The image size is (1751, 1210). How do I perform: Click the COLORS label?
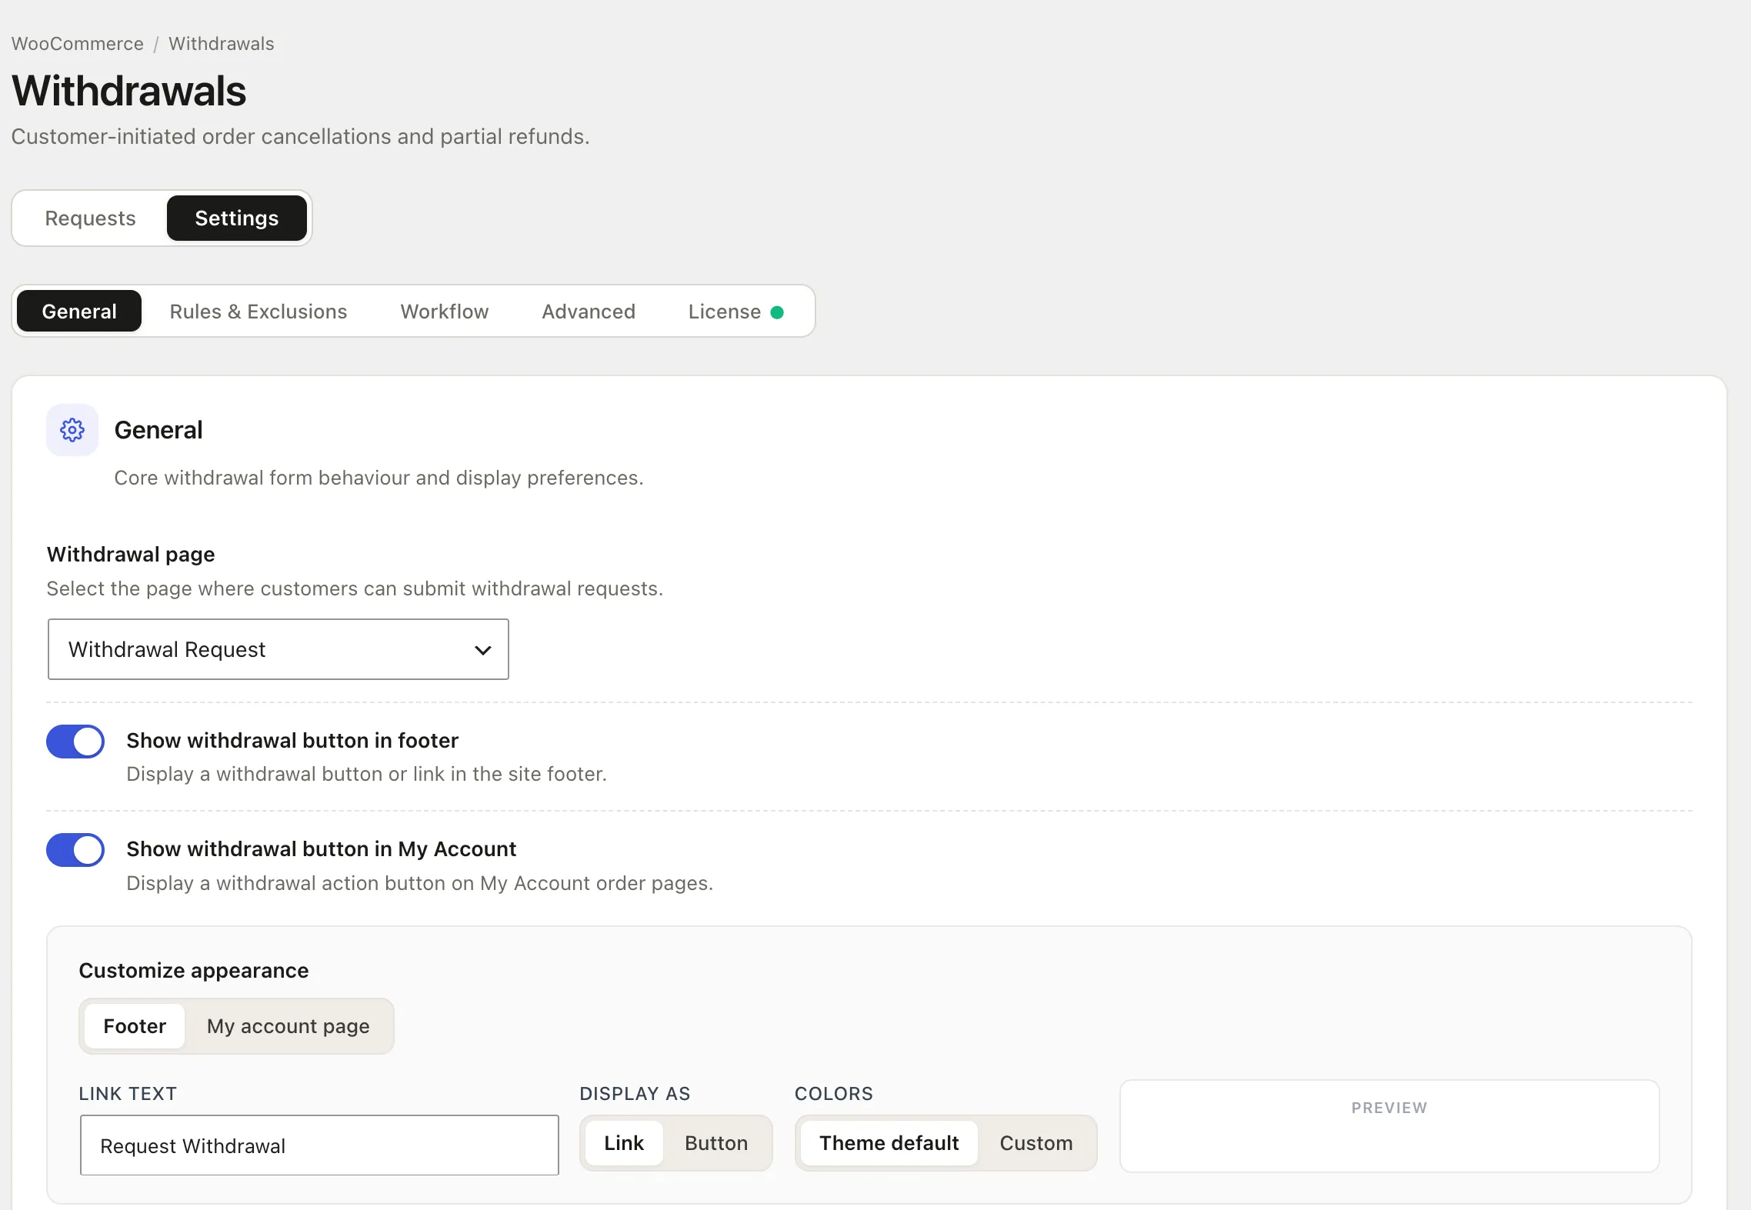click(834, 1094)
